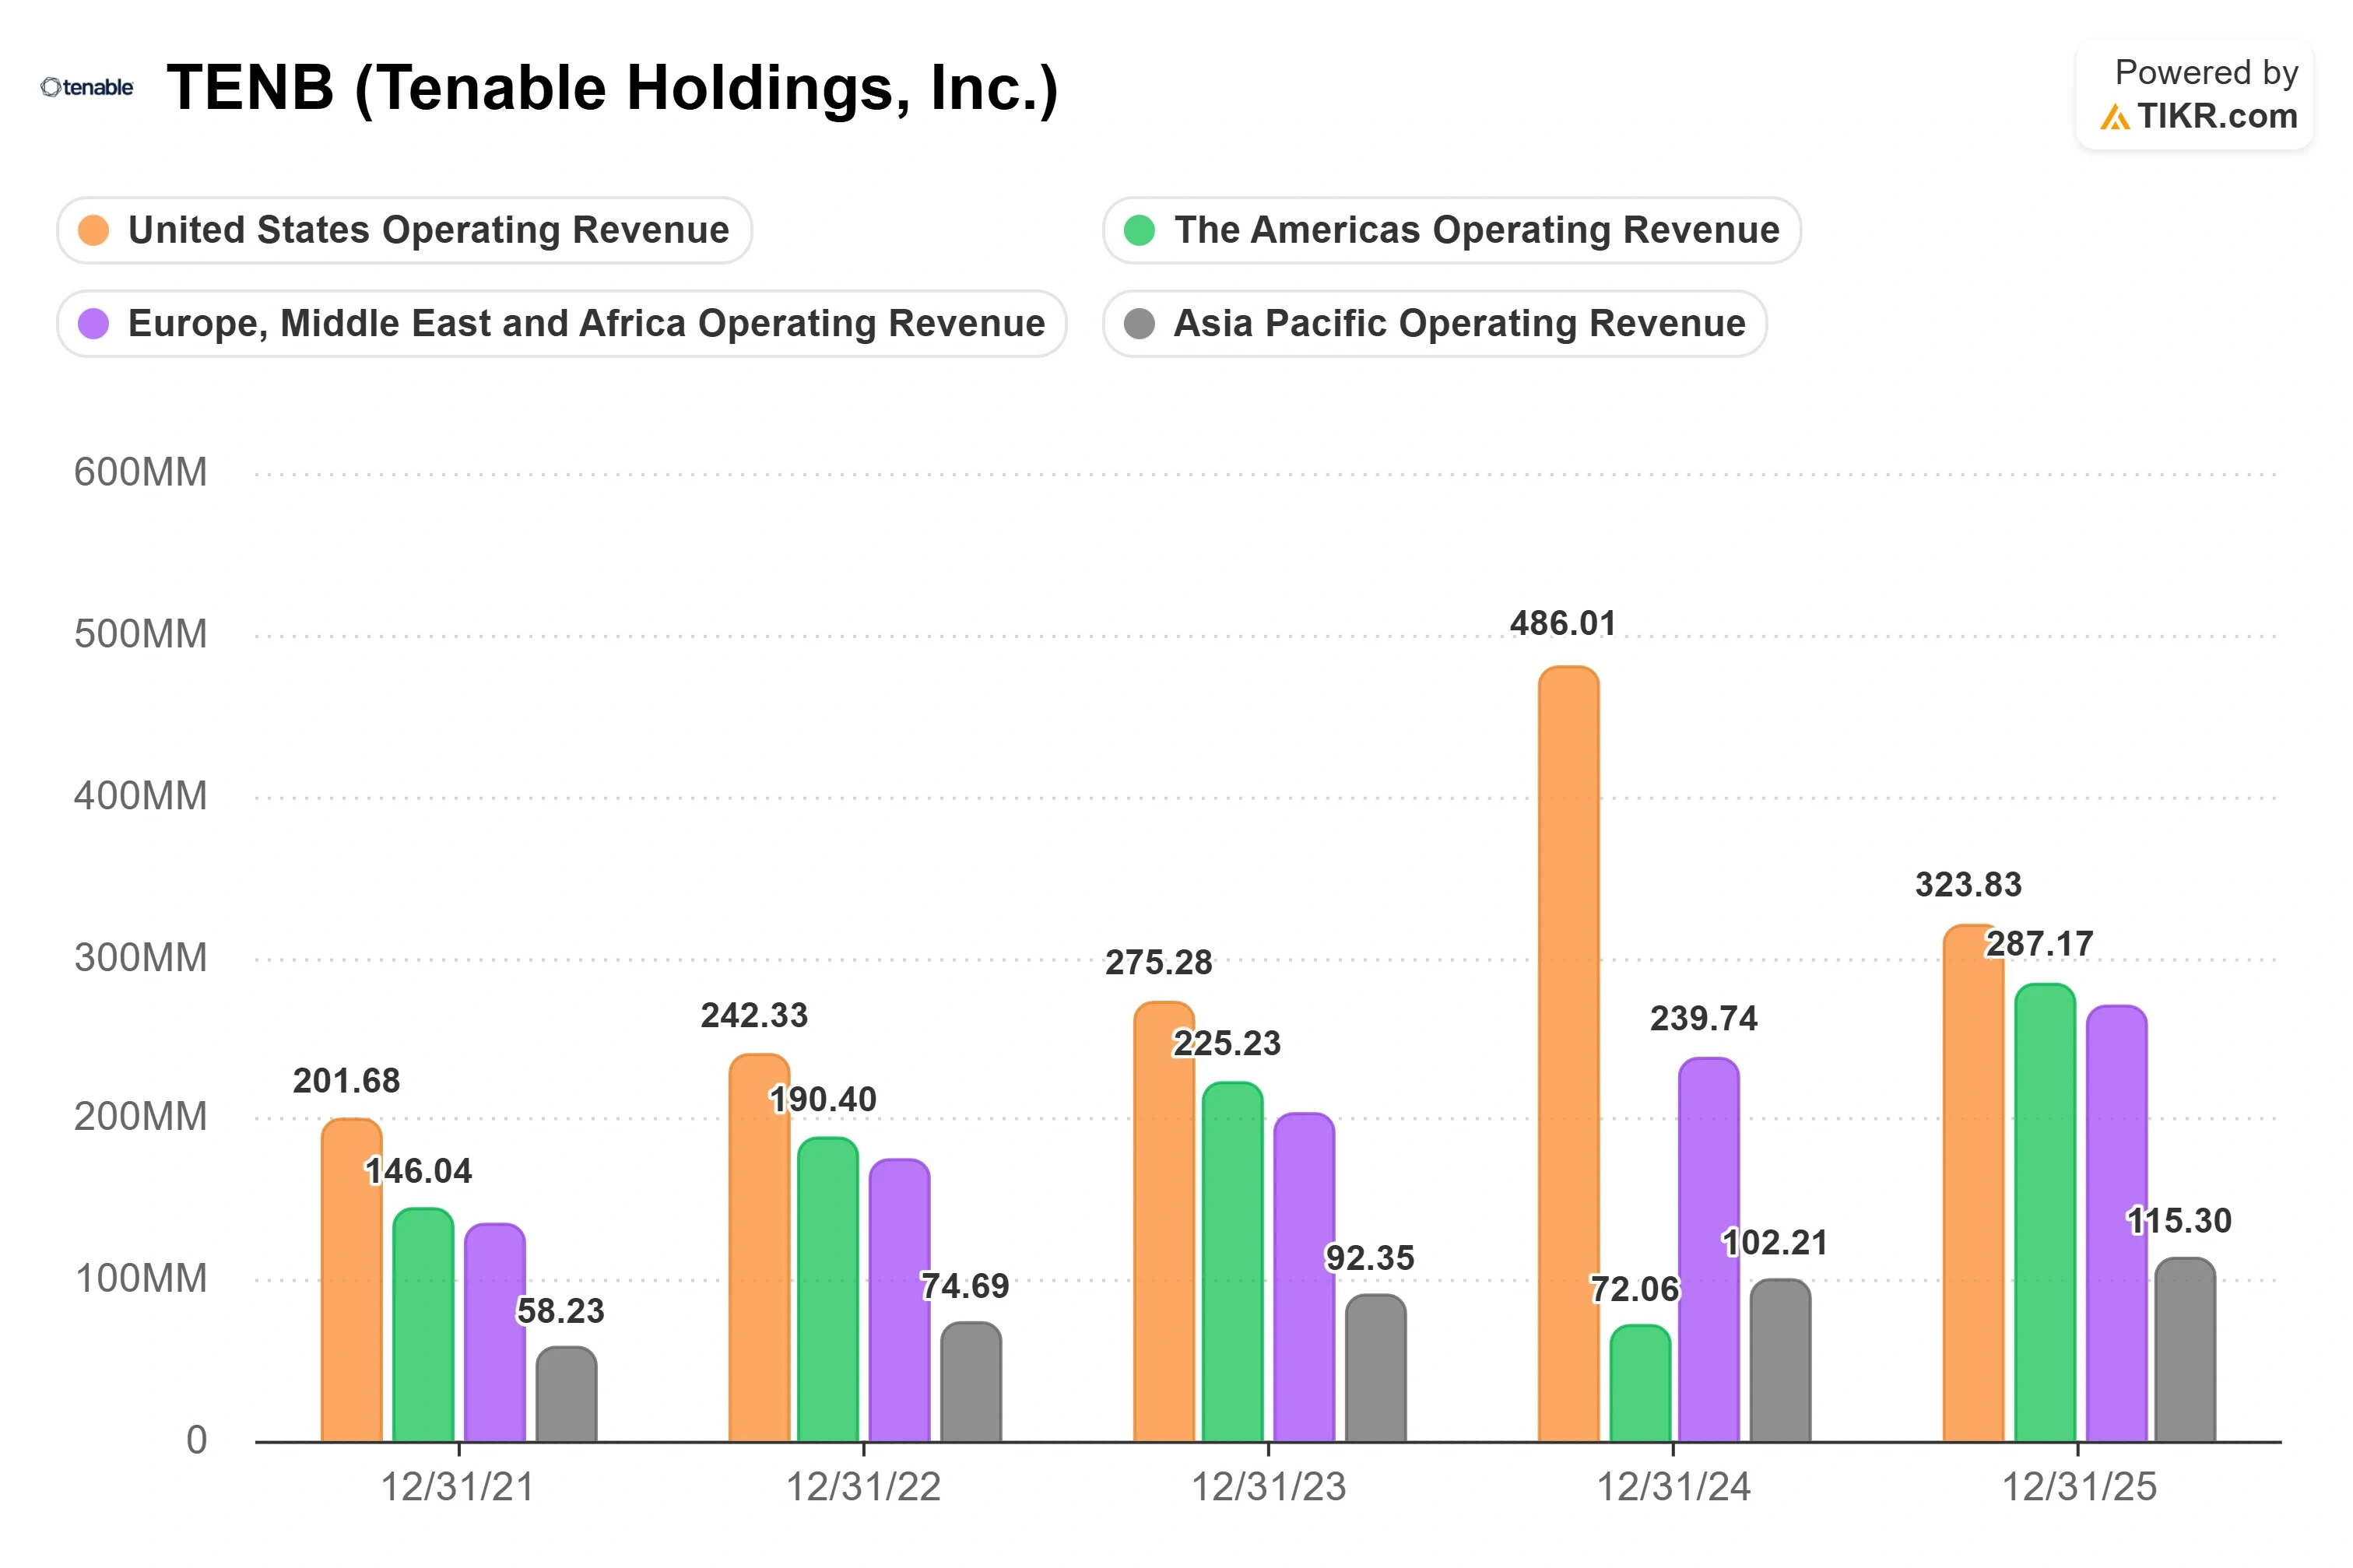The image size is (2353, 1568).
Task: Toggle Asia Pacific Operating Revenue legend
Action: 1434,323
